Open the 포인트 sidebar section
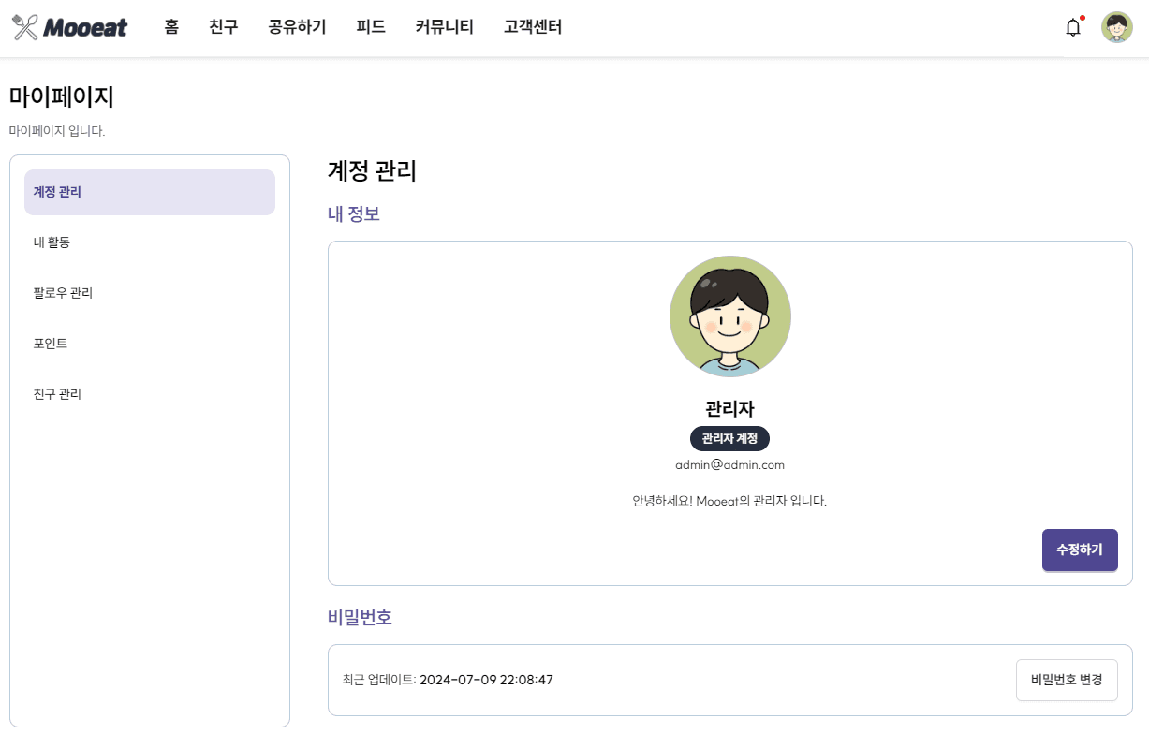Screen dimensions: 1149x734 (149, 343)
